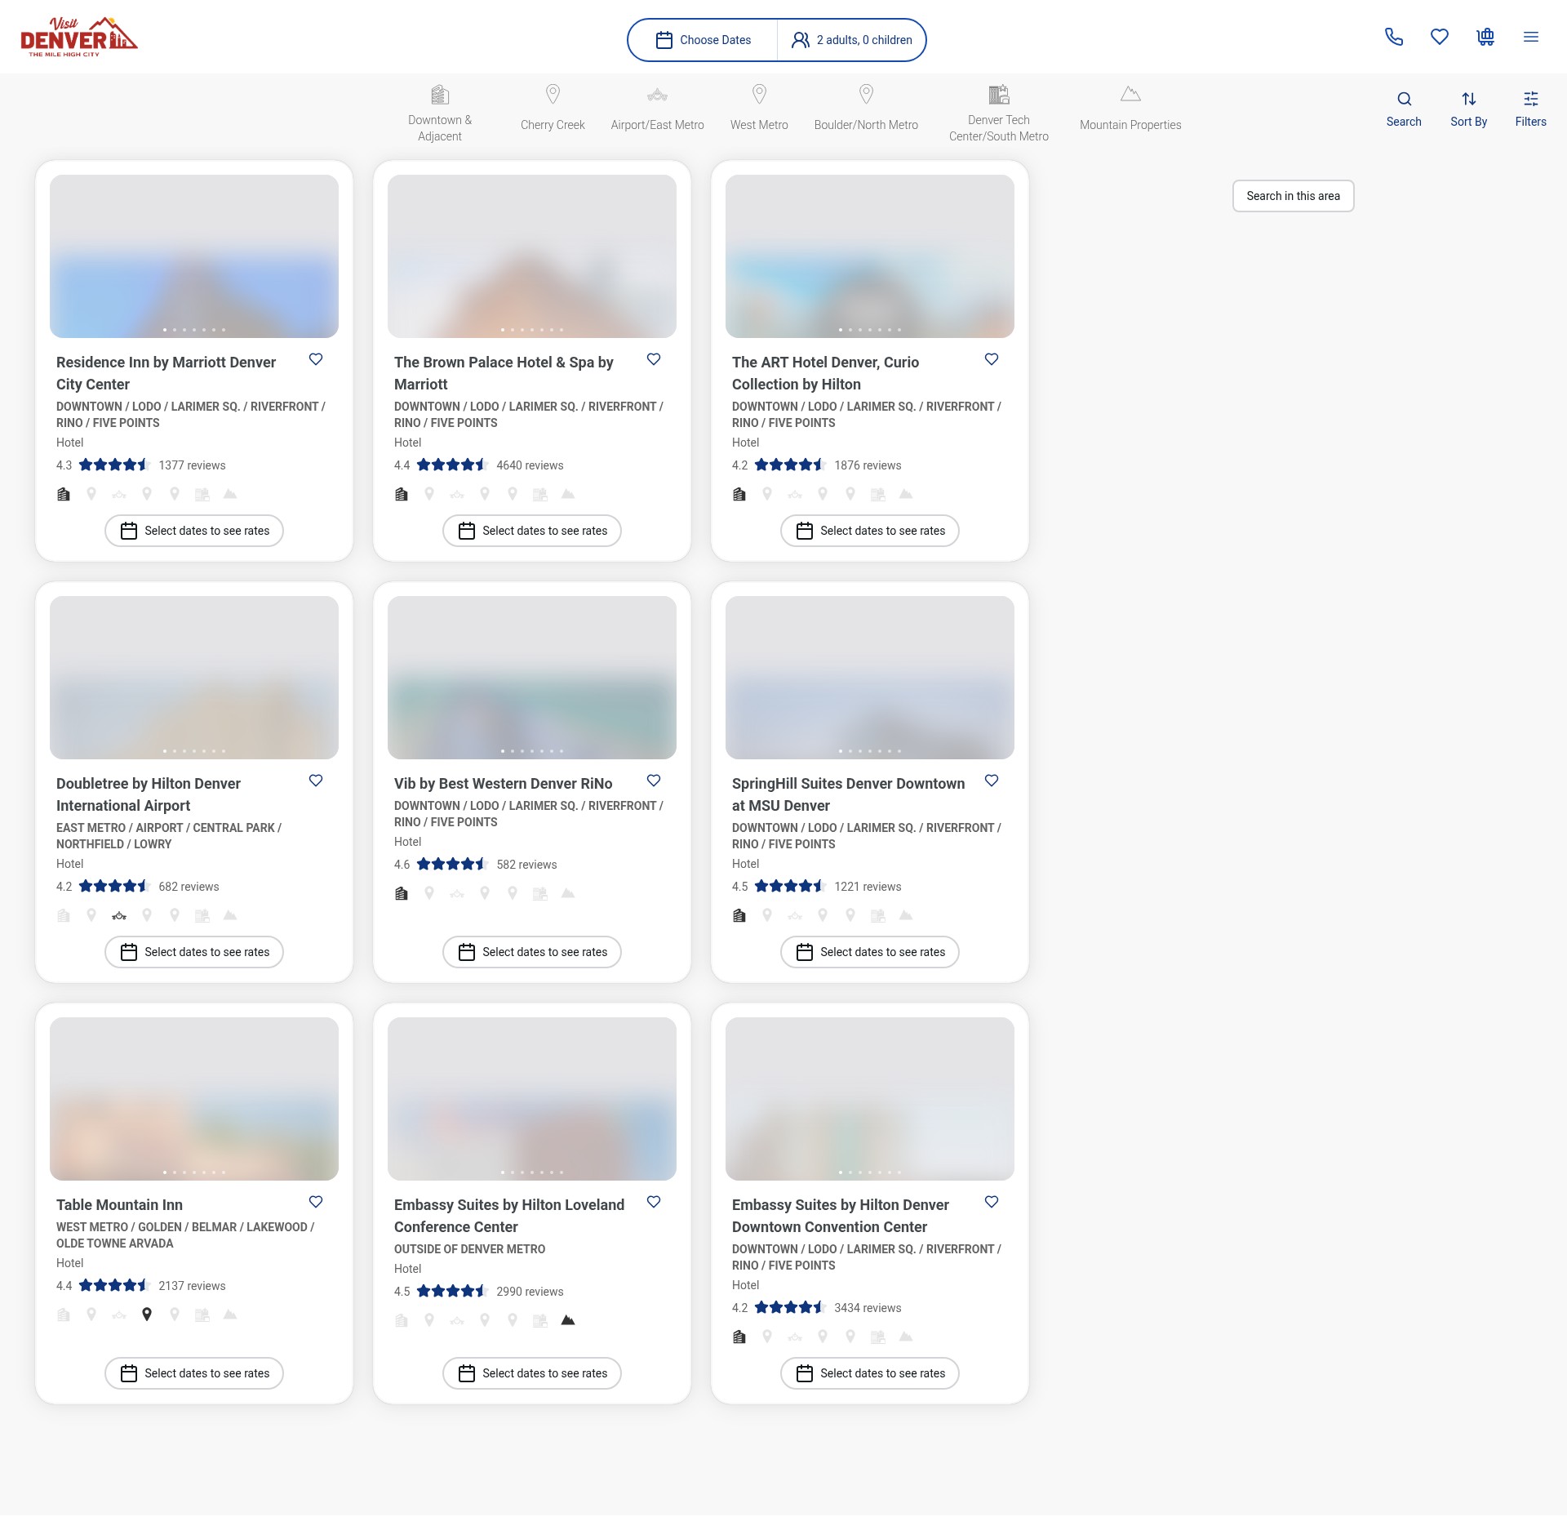Viewport: 1567px width, 1517px height.
Task: Open the Filters panel
Action: [1531, 109]
